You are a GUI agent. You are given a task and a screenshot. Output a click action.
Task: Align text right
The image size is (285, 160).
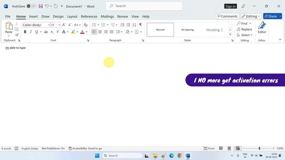(106, 32)
